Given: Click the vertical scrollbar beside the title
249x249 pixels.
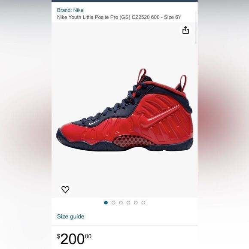Looking at the screenshot, I should click(196, 28).
